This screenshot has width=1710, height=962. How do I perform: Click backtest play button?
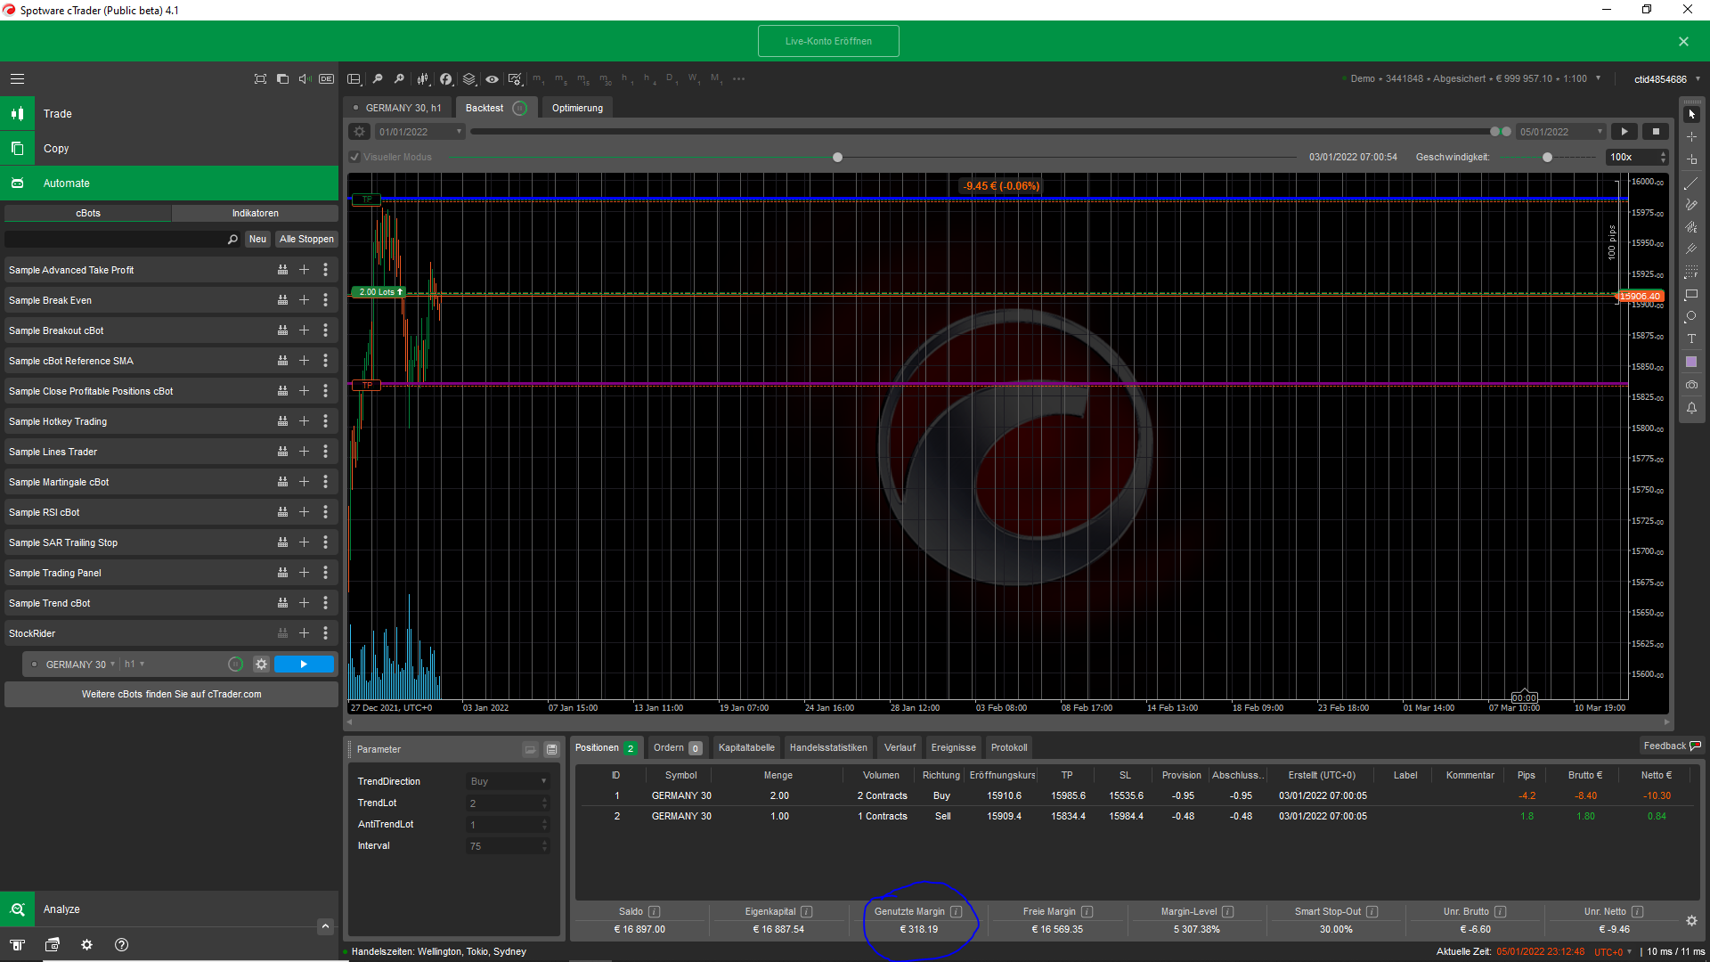(x=1624, y=132)
